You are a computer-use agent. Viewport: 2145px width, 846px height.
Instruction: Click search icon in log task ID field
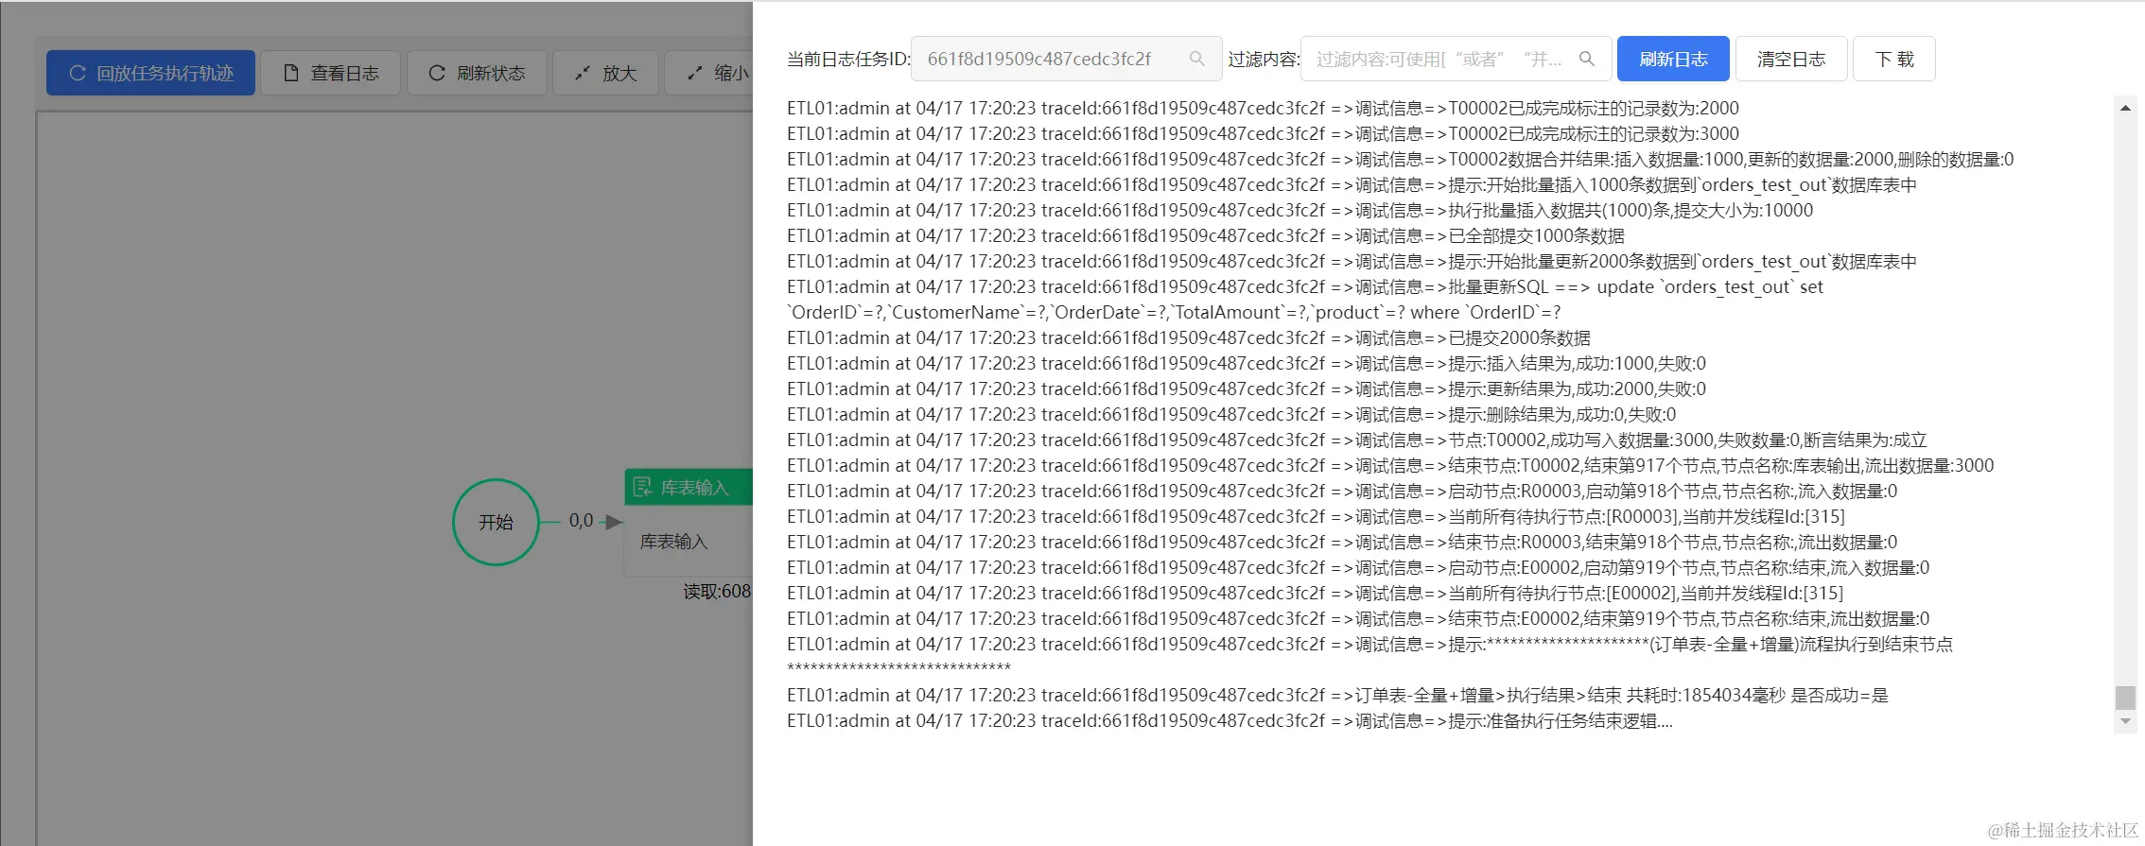(x=1196, y=59)
